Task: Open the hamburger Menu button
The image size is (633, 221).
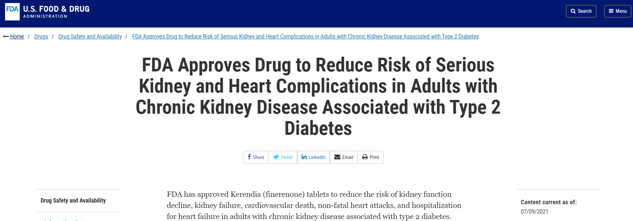Action: click(618, 11)
